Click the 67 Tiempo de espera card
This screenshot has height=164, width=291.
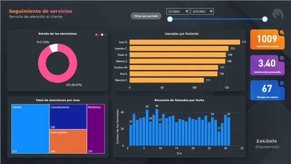[267, 90]
